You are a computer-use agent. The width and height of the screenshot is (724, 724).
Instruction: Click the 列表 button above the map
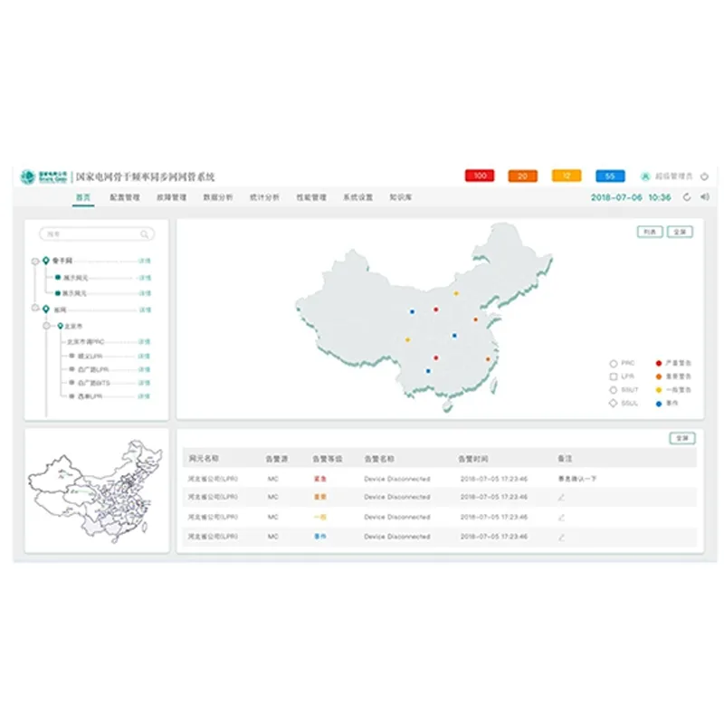pyautogui.click(x=649, y=232)
